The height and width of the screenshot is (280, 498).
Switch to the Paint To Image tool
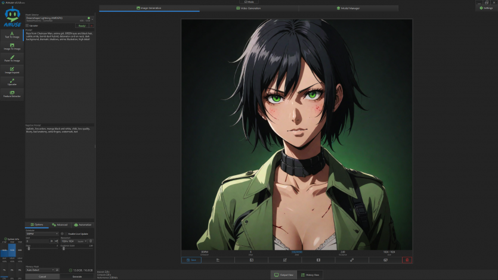click(12, 58)
